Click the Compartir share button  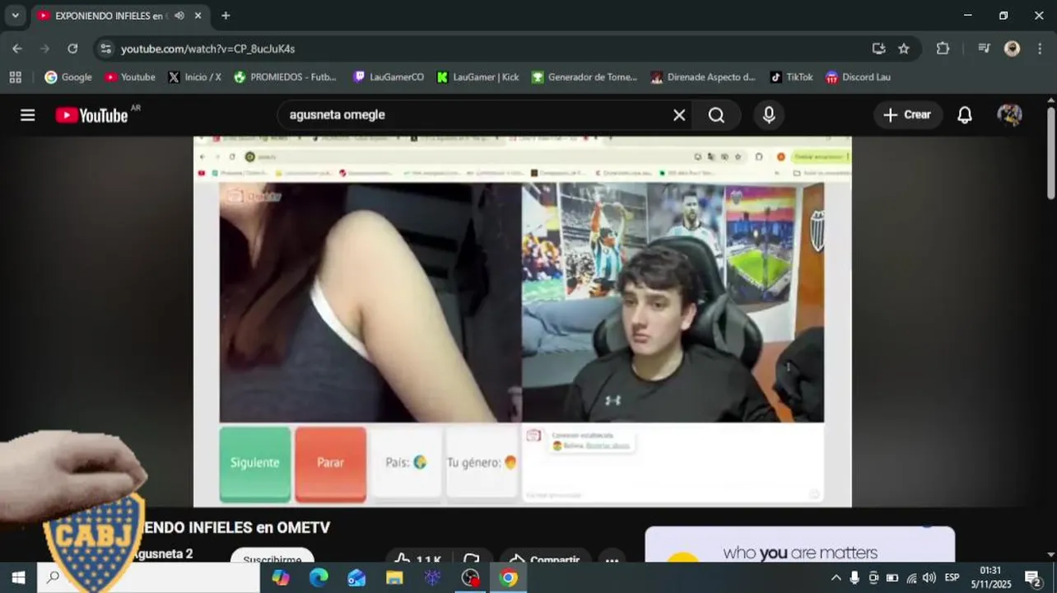point(544,557)
